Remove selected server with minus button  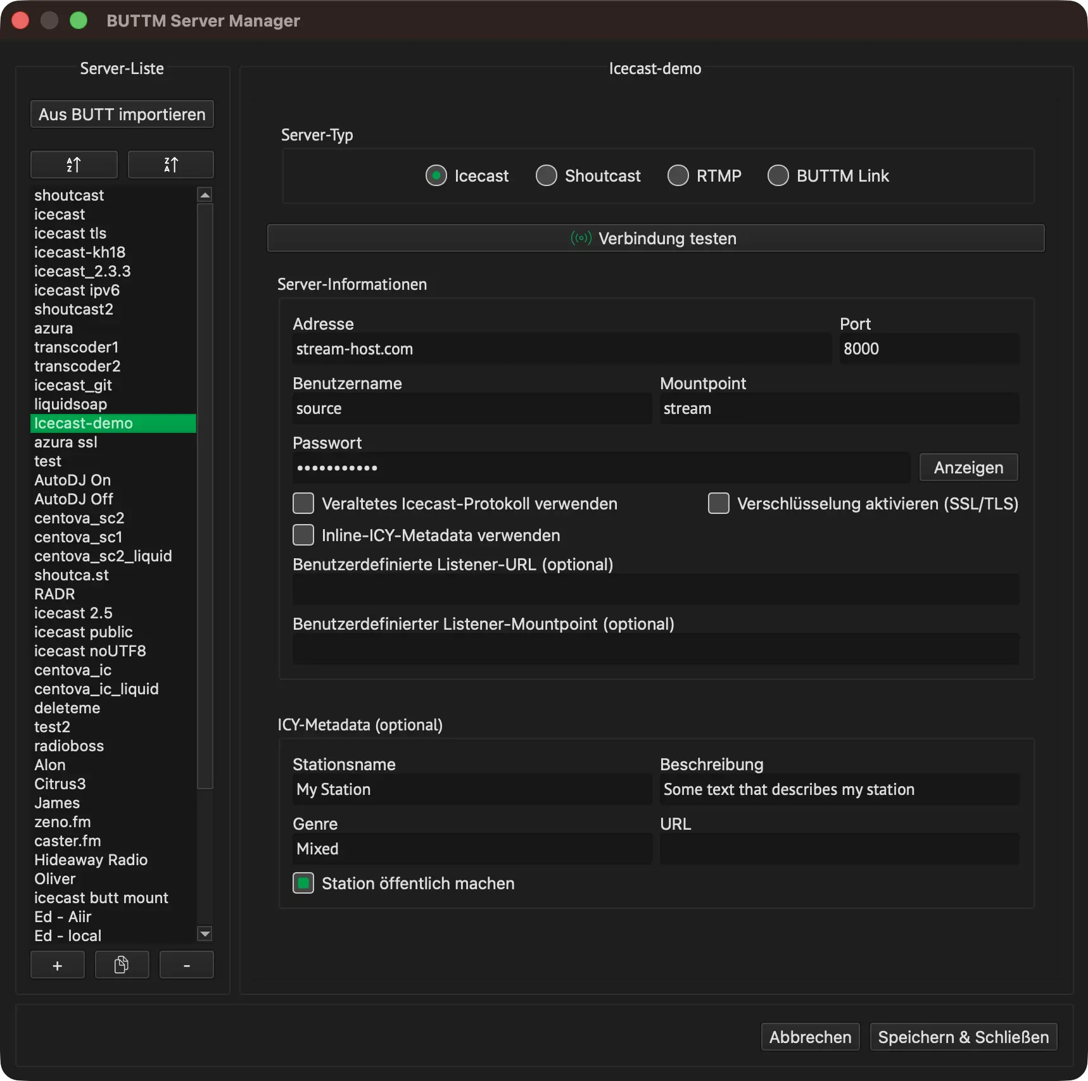[x=187, y=965]
